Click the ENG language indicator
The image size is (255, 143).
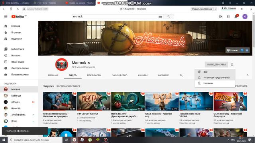click(x=233, y=140)
